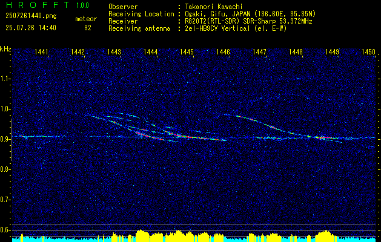Click the Receiver field label
Viewport: 381px width, 242px height.
point(123,21)
